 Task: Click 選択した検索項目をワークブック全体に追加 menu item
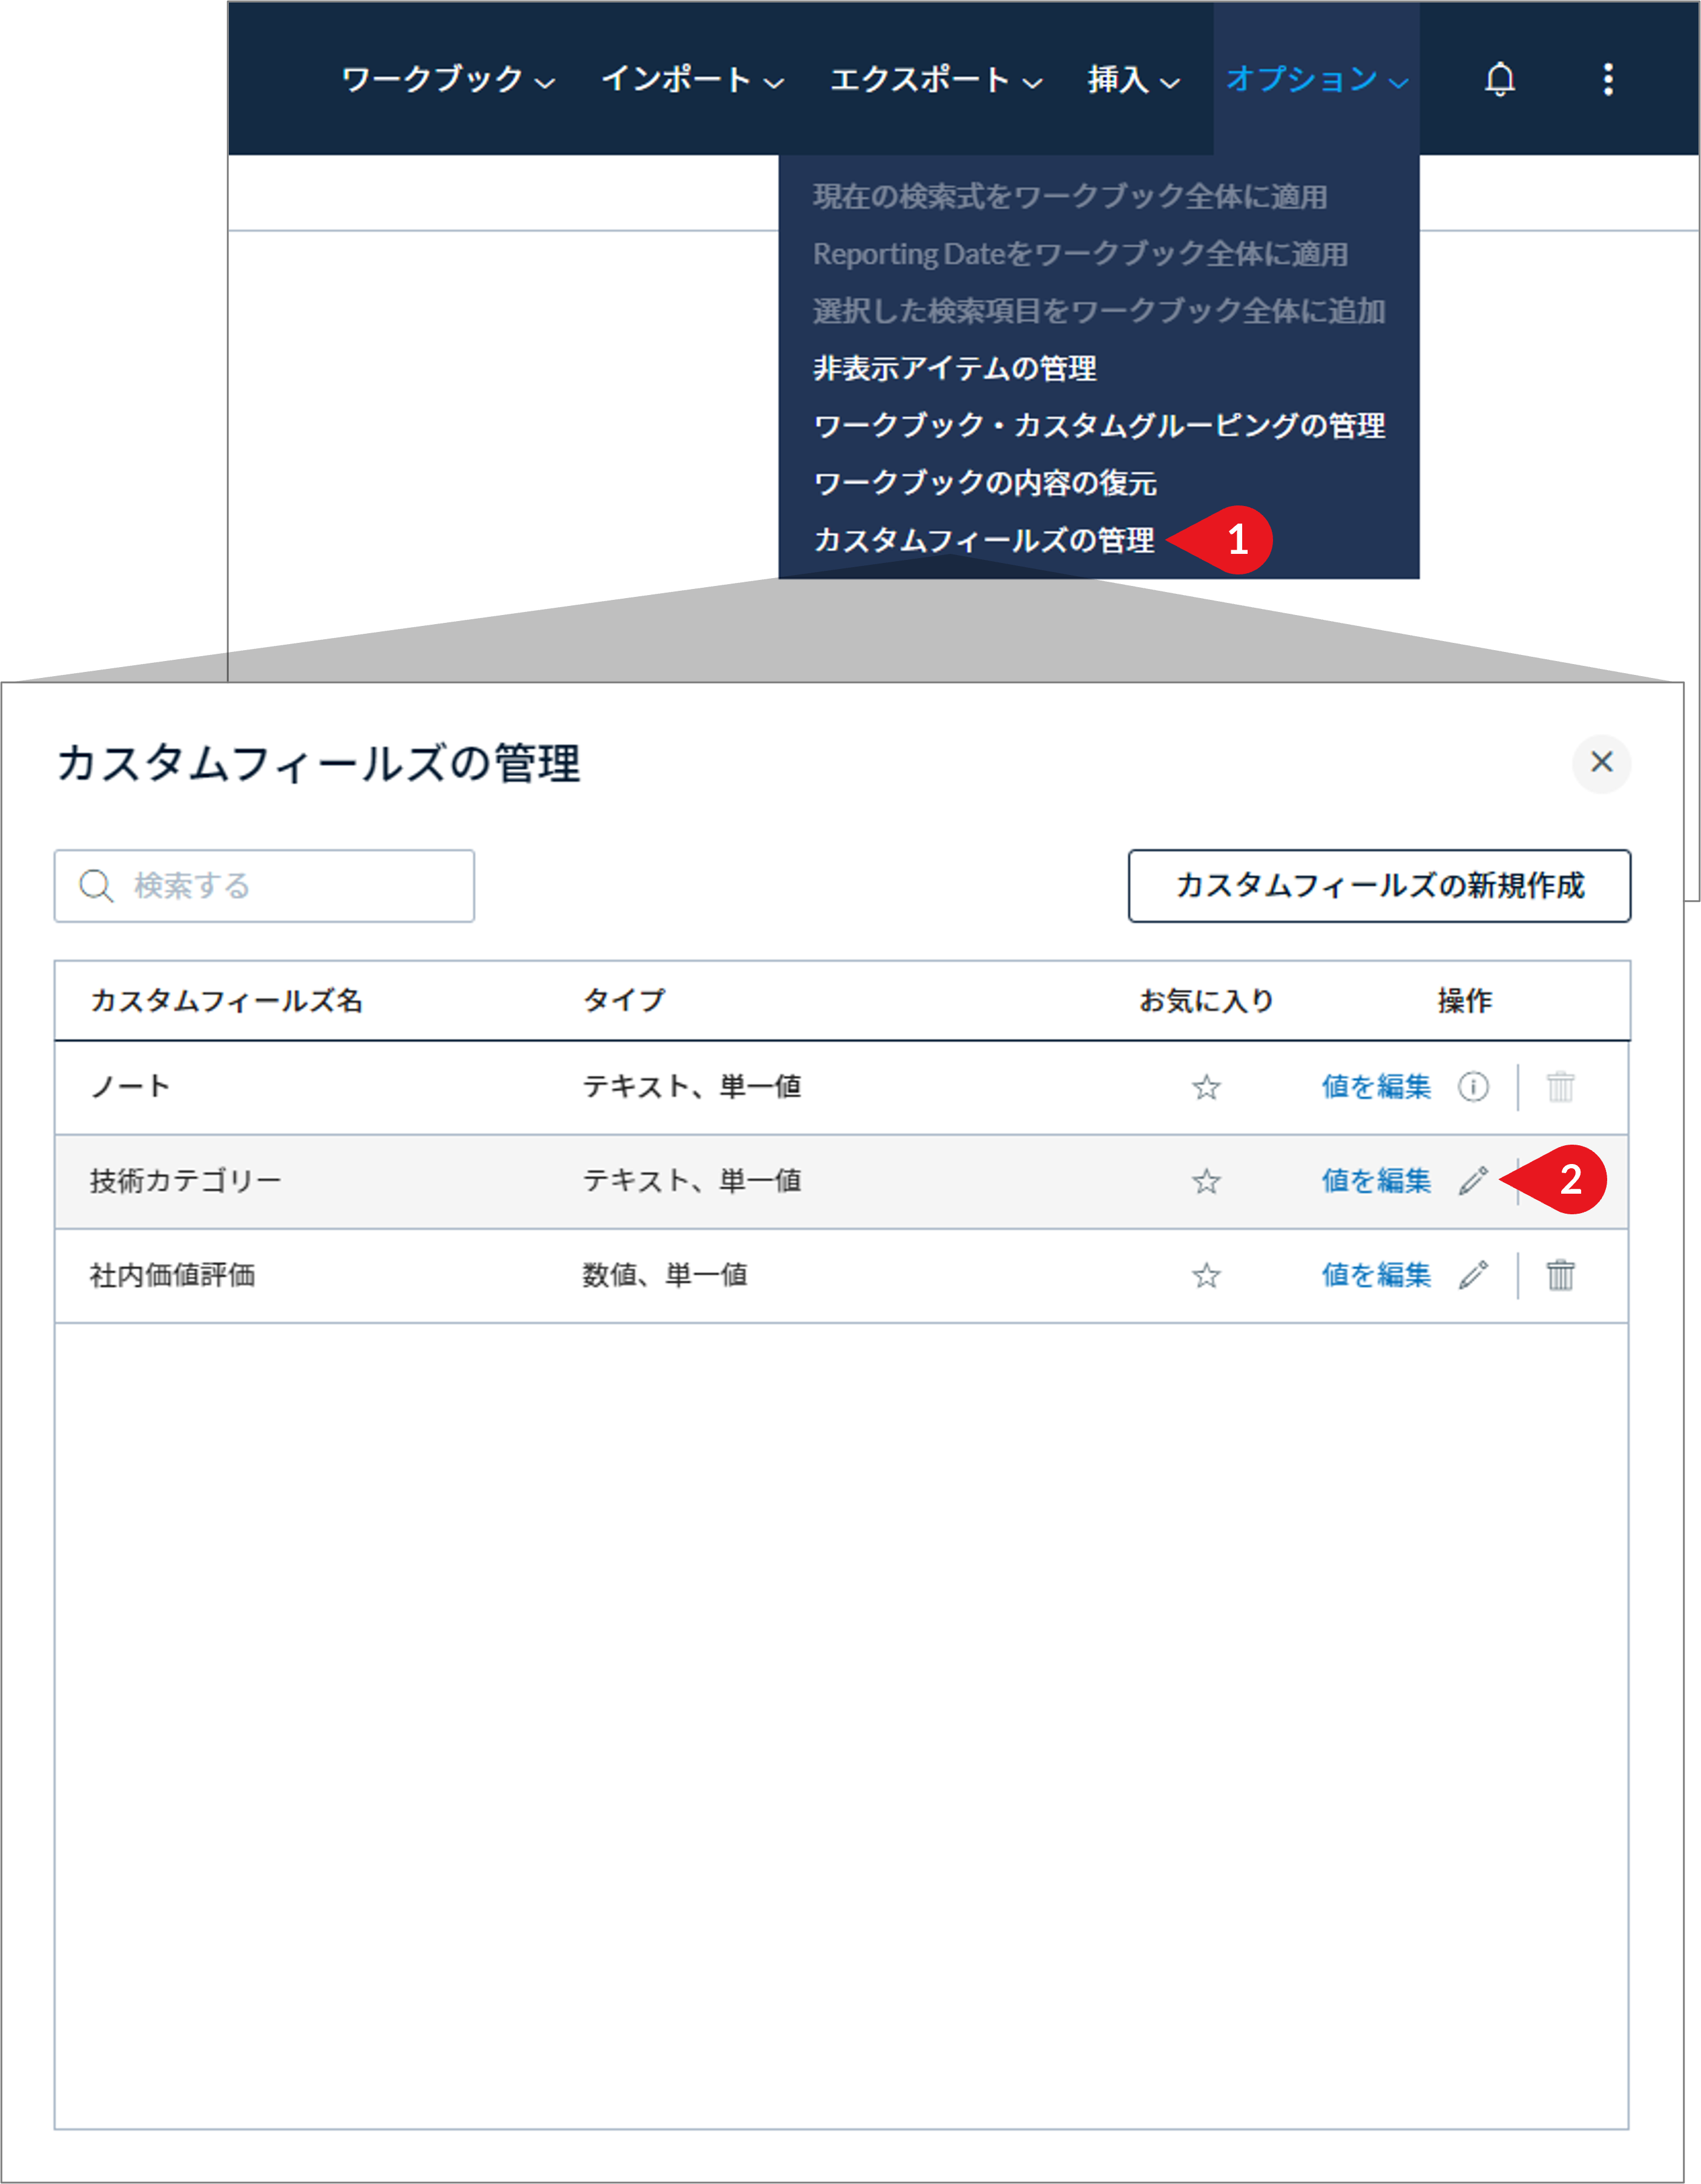pyautogui.click(x=1099, y=311)
